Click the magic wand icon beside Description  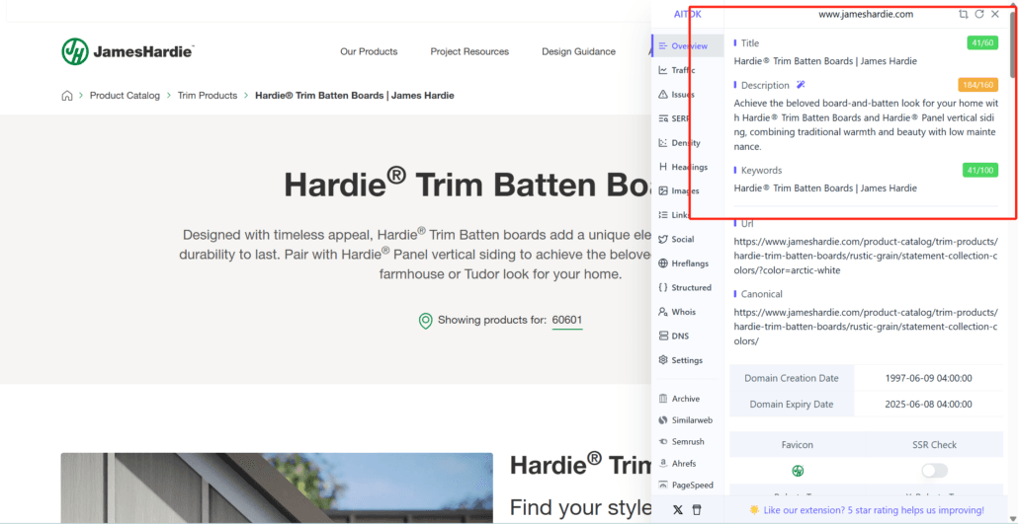click(802, 85)
